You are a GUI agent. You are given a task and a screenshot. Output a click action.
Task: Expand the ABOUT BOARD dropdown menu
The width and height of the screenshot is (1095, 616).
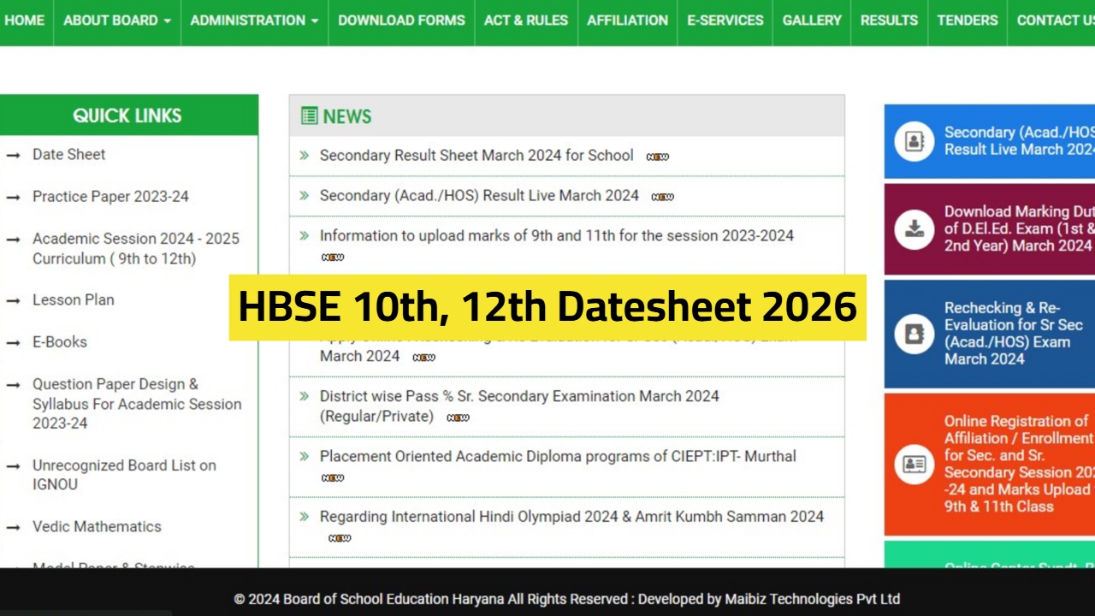116,20
